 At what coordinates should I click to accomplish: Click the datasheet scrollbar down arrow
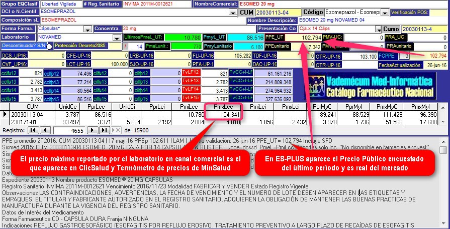[443, 122]
